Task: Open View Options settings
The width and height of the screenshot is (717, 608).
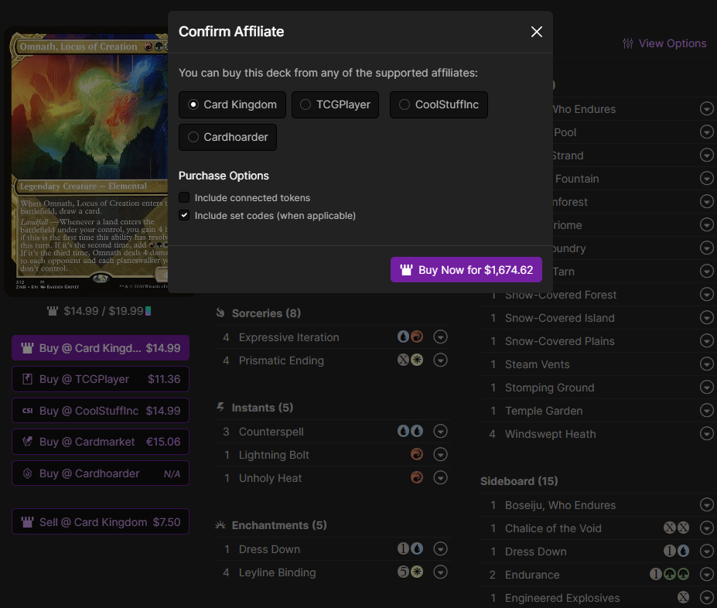Action: 664,43
